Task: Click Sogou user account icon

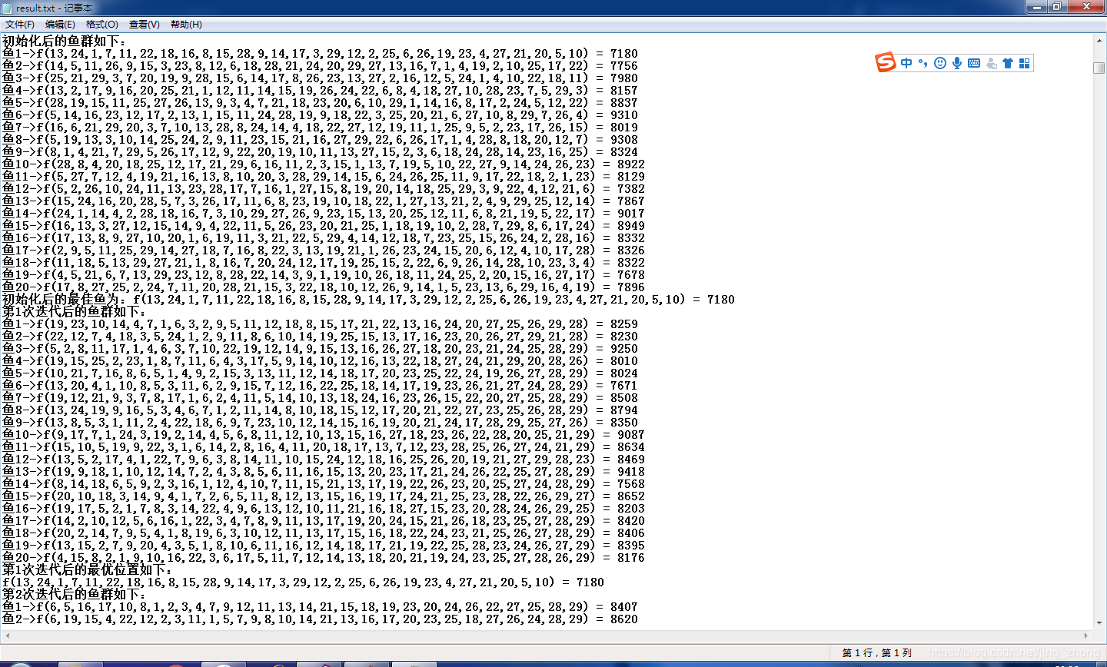Action: 991,63
